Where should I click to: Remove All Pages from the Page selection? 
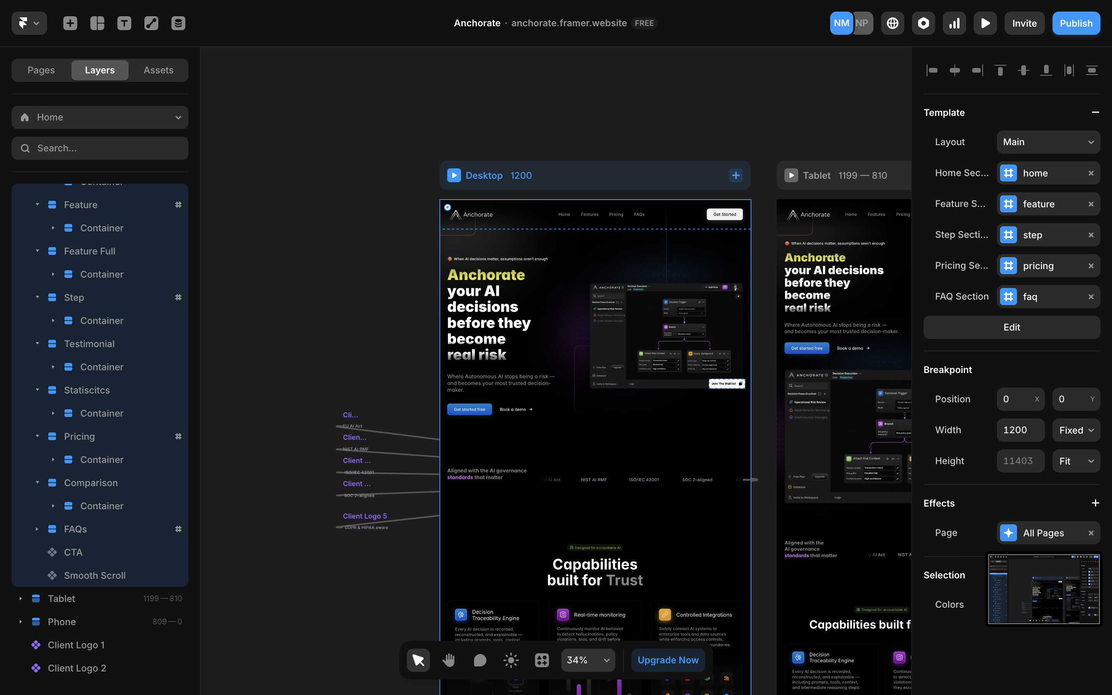point(1091,533)
